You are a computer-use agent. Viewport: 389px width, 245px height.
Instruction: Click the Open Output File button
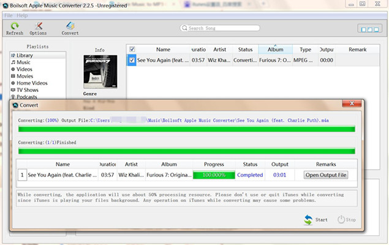click(326, 175)
